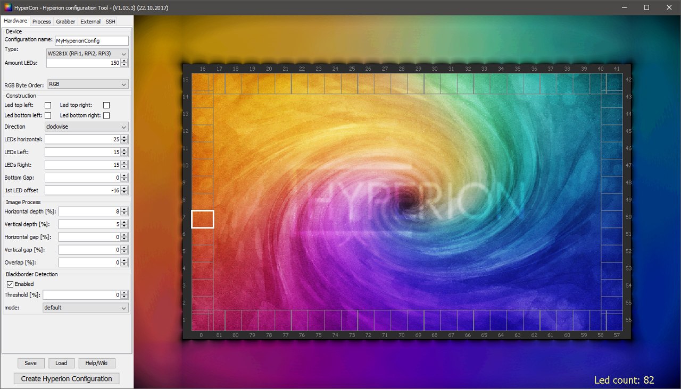Switch to the Process tab

(x=41, y=22)
